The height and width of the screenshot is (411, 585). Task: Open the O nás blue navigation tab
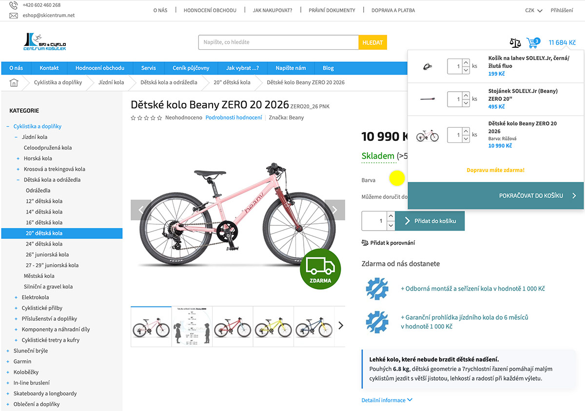[16, 68]
